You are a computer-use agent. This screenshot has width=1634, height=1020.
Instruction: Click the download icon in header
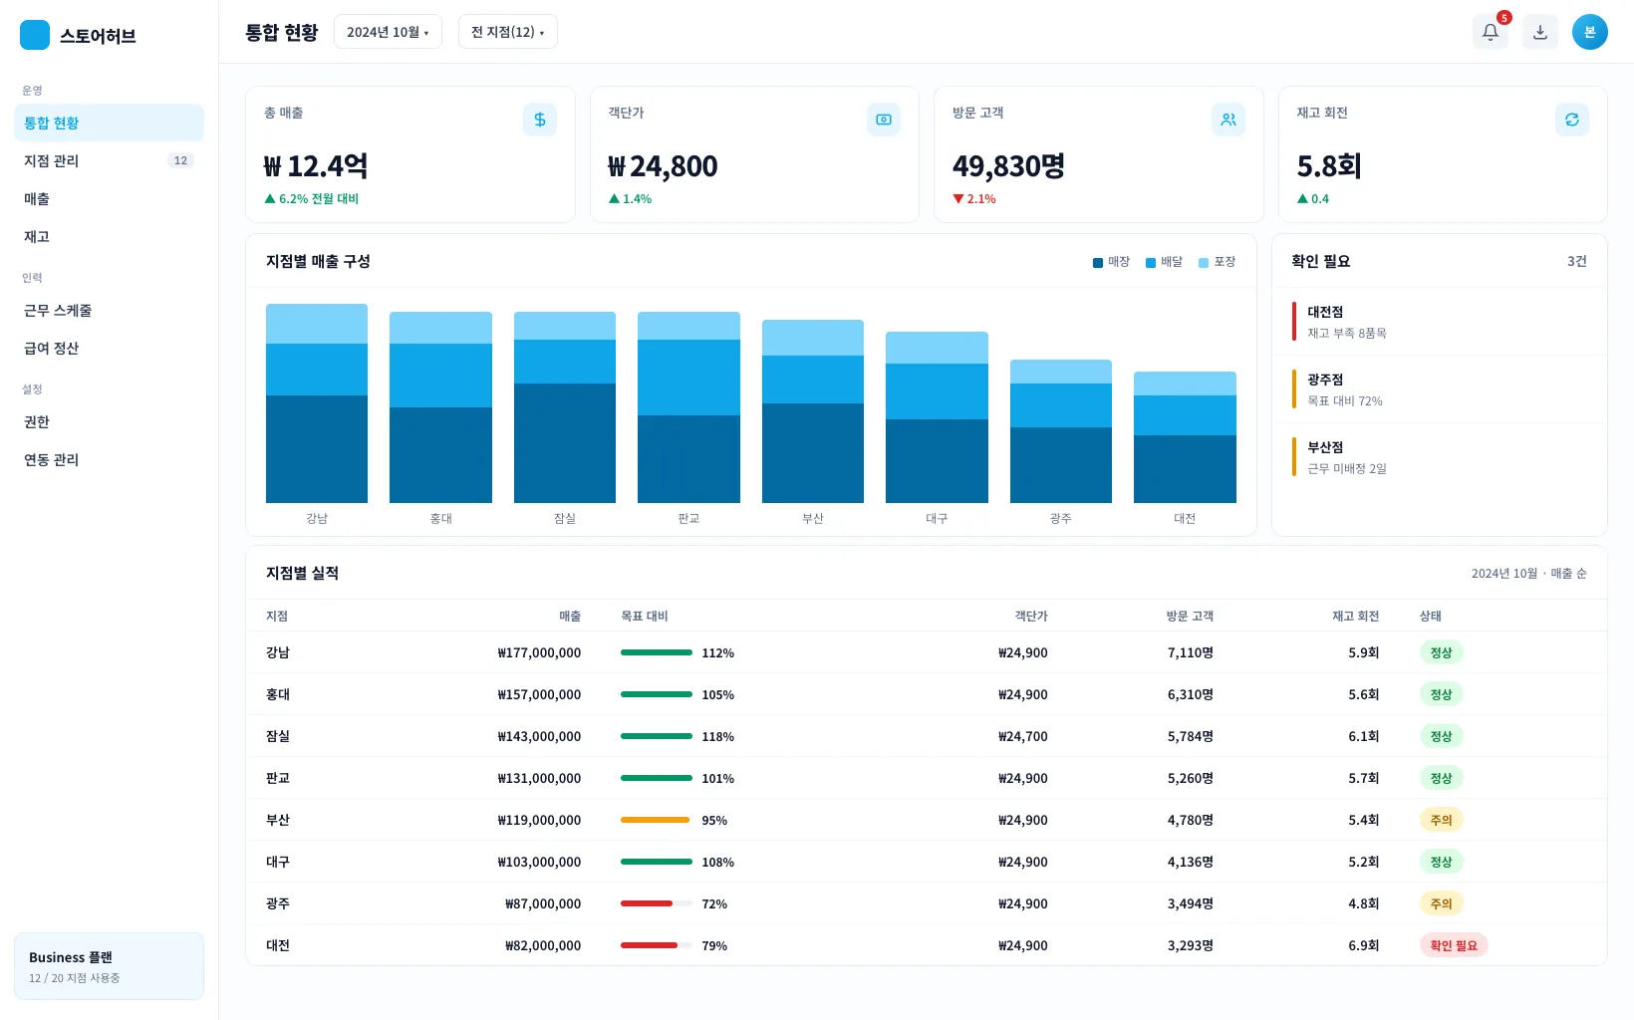pyautogui.click(x=1539, y=32)
